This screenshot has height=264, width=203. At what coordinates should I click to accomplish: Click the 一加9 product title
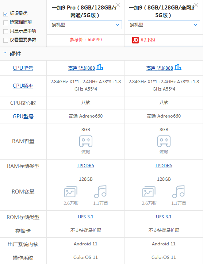pos(162,11)
